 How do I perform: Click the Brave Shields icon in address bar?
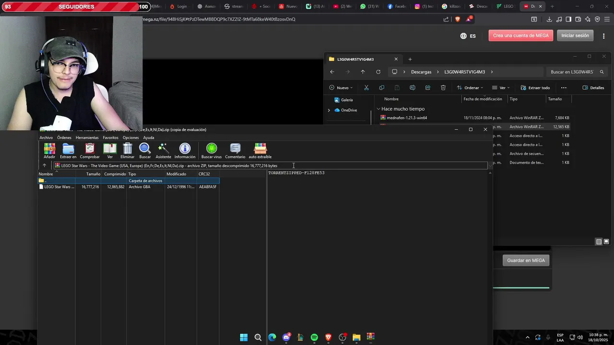[457, 19]
